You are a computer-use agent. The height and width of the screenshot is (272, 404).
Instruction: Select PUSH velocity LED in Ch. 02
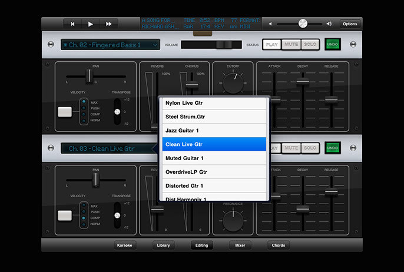coord(84,108)
